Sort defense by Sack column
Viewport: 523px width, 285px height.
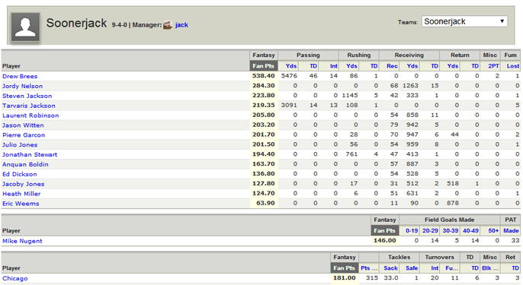coord(390,268)
